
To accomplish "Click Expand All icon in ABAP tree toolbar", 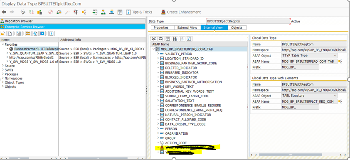I will [x=154, y=39].
